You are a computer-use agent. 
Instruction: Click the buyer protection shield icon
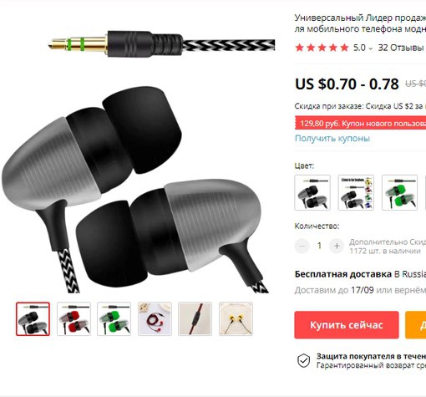pyautogui.click(x=303, y=360)
